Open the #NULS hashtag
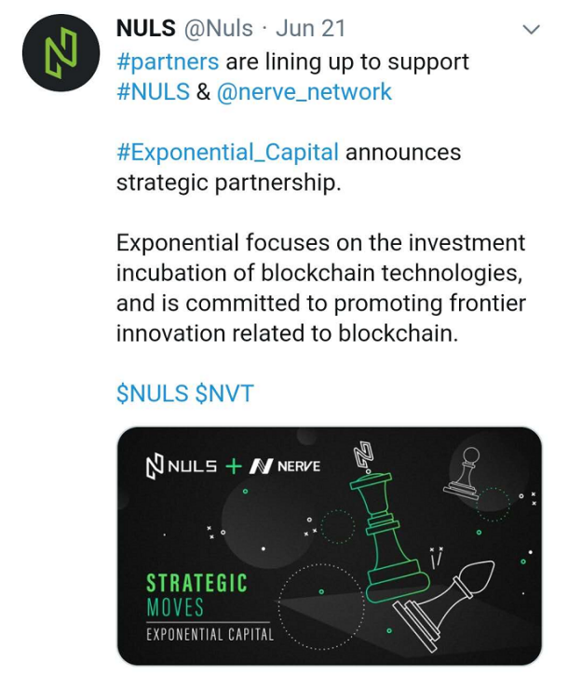Image resolution: width=568 pixels, height=676 pixels. (153, 92)
